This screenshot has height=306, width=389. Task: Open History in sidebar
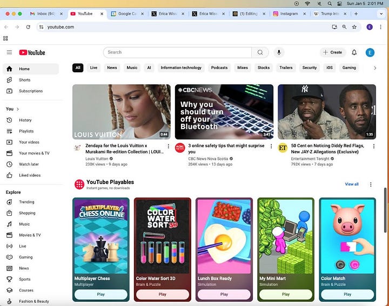[x=31, y=120]
